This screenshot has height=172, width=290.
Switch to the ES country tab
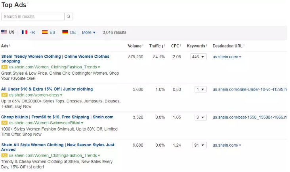click(x=48, y=32)
